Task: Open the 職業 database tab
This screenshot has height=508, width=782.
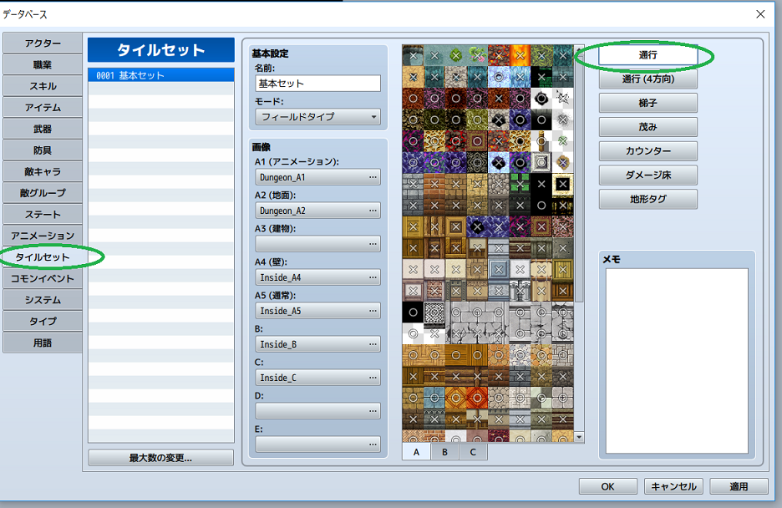Action: point(43,65)
